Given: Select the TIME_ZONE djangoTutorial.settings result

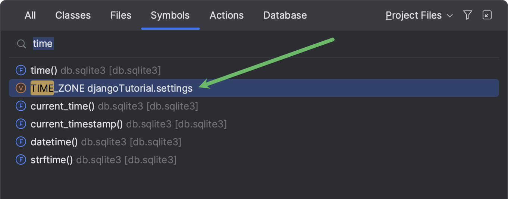Looking at the screenshot, I should point(112,88).
